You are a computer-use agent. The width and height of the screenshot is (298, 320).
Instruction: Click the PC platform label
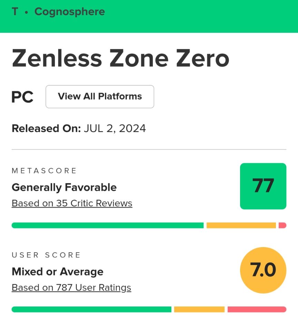point(22,97)
